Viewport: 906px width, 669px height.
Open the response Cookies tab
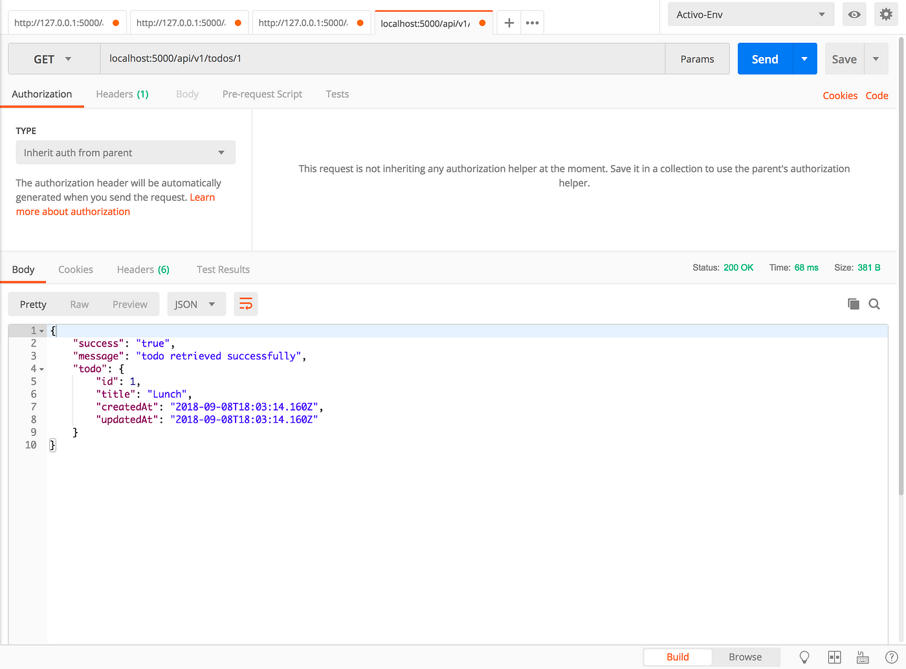pos(76,269)
